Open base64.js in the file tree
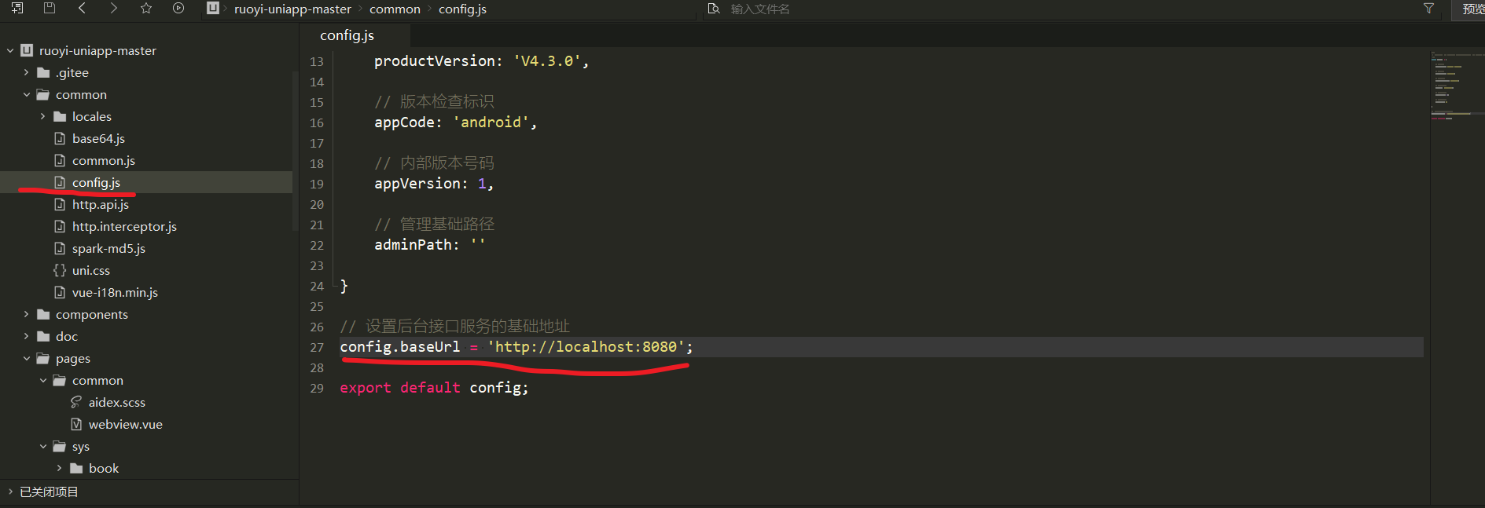 (98, 138)
